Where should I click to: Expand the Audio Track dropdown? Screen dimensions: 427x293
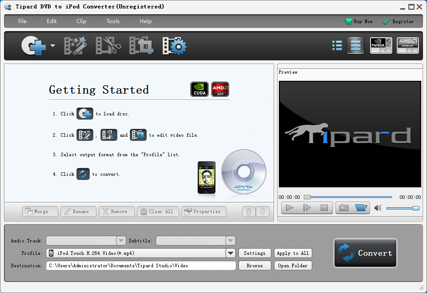click(x=121, y=241)
